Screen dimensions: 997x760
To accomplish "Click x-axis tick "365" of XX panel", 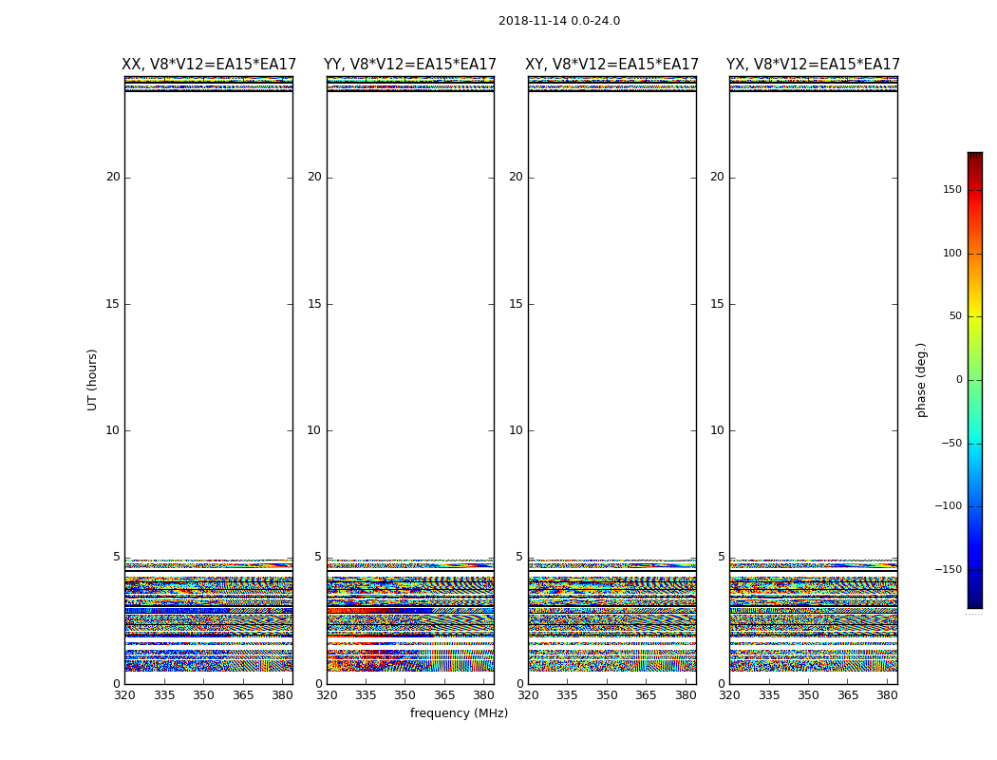I will point(243,695).
